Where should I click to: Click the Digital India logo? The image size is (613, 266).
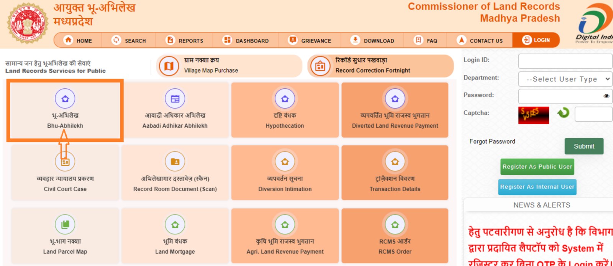click(595, 23)
